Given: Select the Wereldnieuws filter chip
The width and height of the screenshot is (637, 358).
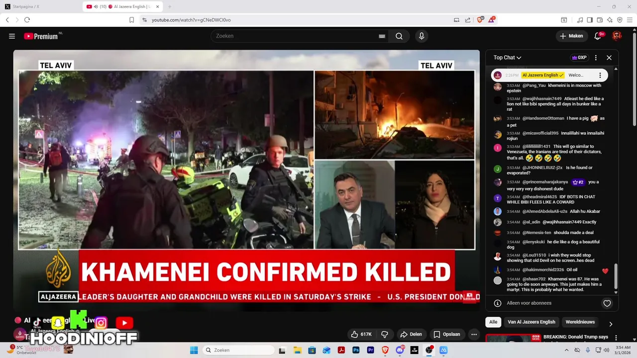Looking at the screenshot, I should pos(580,322).
